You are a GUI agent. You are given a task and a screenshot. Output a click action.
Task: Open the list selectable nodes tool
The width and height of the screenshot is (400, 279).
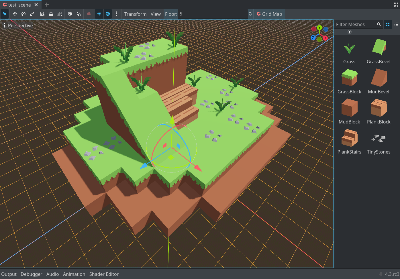coord(42,14)
